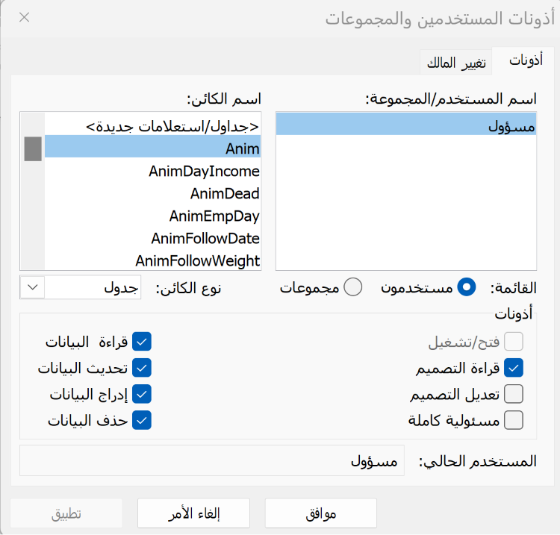
Task: Close the permissions dialog with X
Action: tap(25, 17)
